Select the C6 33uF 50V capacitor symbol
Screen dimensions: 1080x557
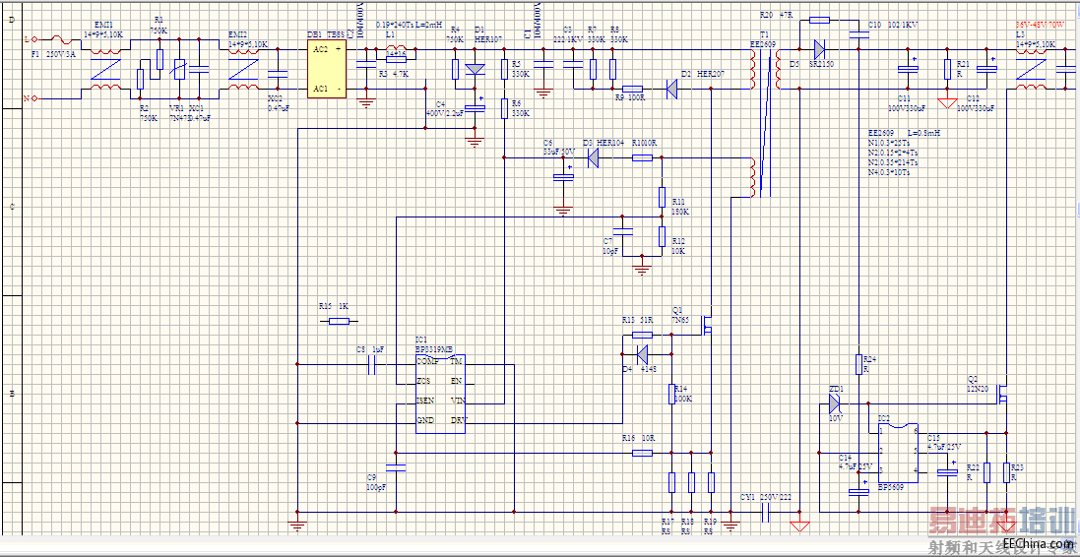563,176
